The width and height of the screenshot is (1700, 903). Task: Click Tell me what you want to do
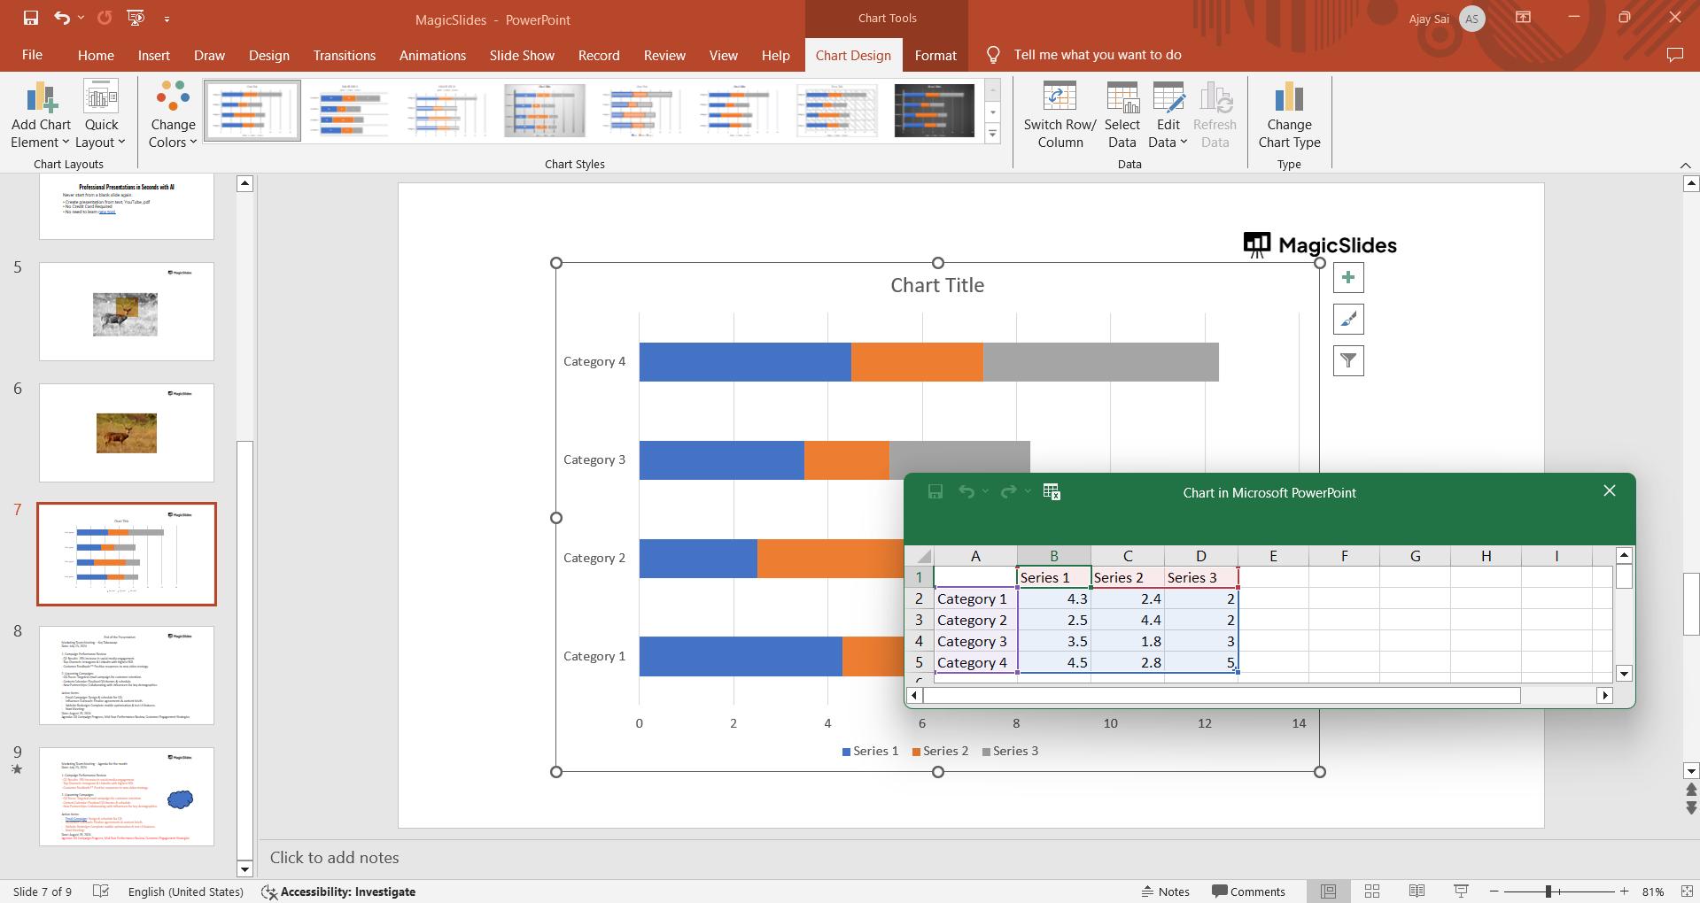click(x=1098, y=55)
